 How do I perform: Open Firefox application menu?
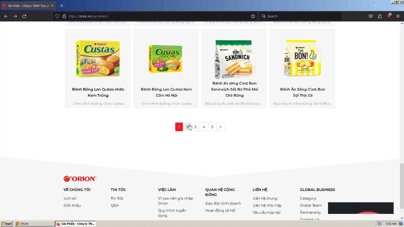[398, 16]
